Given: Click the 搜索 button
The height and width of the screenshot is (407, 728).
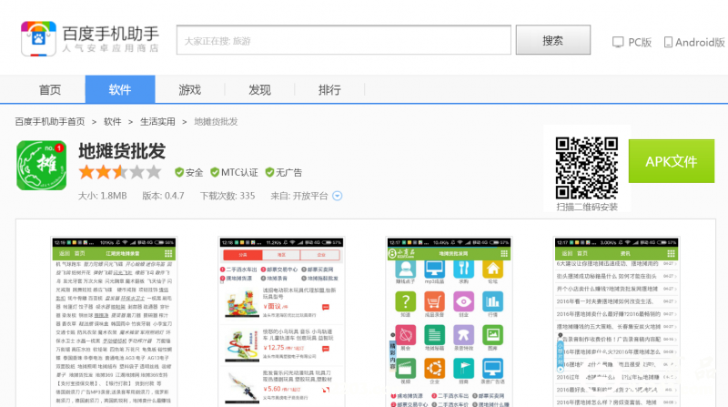Looking at the screenshot, I should [553, 40].
